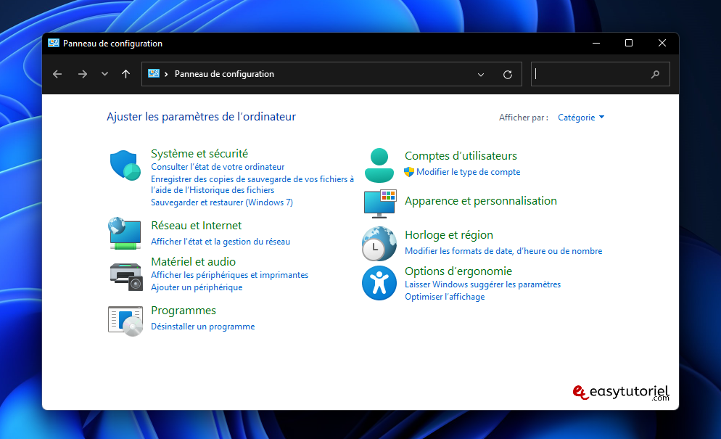Click Panneau de configuration in the address bar

click(224, 74)
